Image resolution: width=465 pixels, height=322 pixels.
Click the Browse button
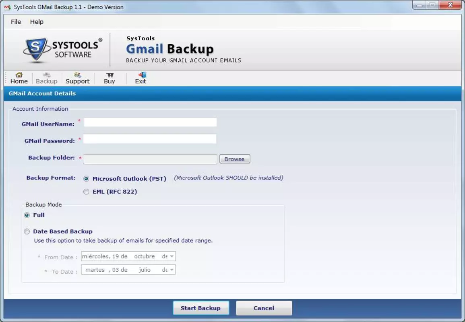coord(235,159)
